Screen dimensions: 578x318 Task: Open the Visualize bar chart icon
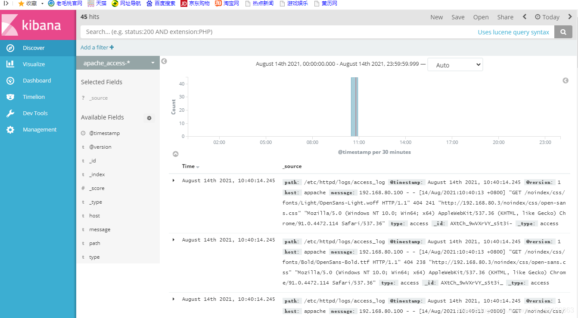point(10,64)
